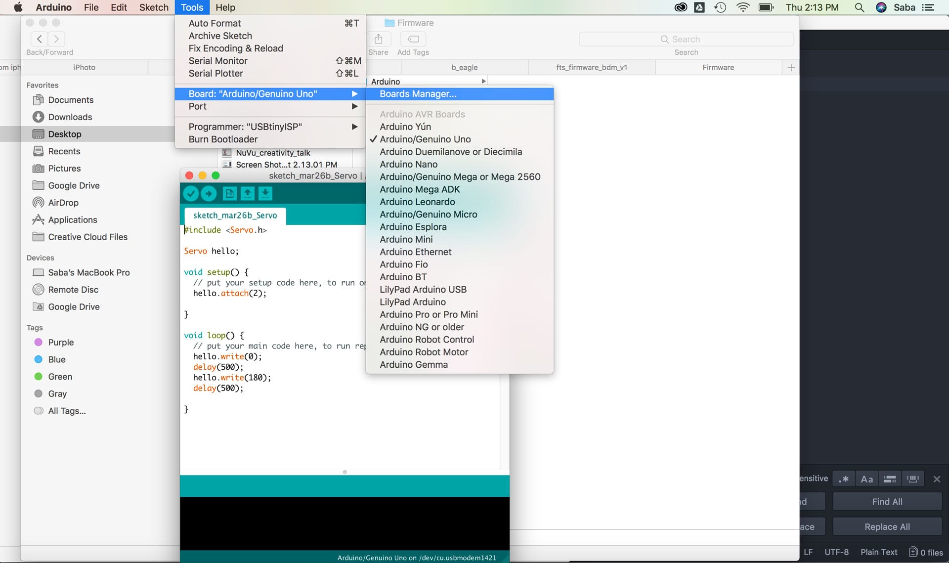
Task: Open Boards Manager menu item
Action: (460, 94)
